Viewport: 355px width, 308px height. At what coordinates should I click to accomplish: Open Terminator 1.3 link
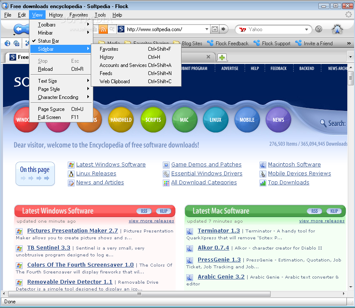(219, 231)
